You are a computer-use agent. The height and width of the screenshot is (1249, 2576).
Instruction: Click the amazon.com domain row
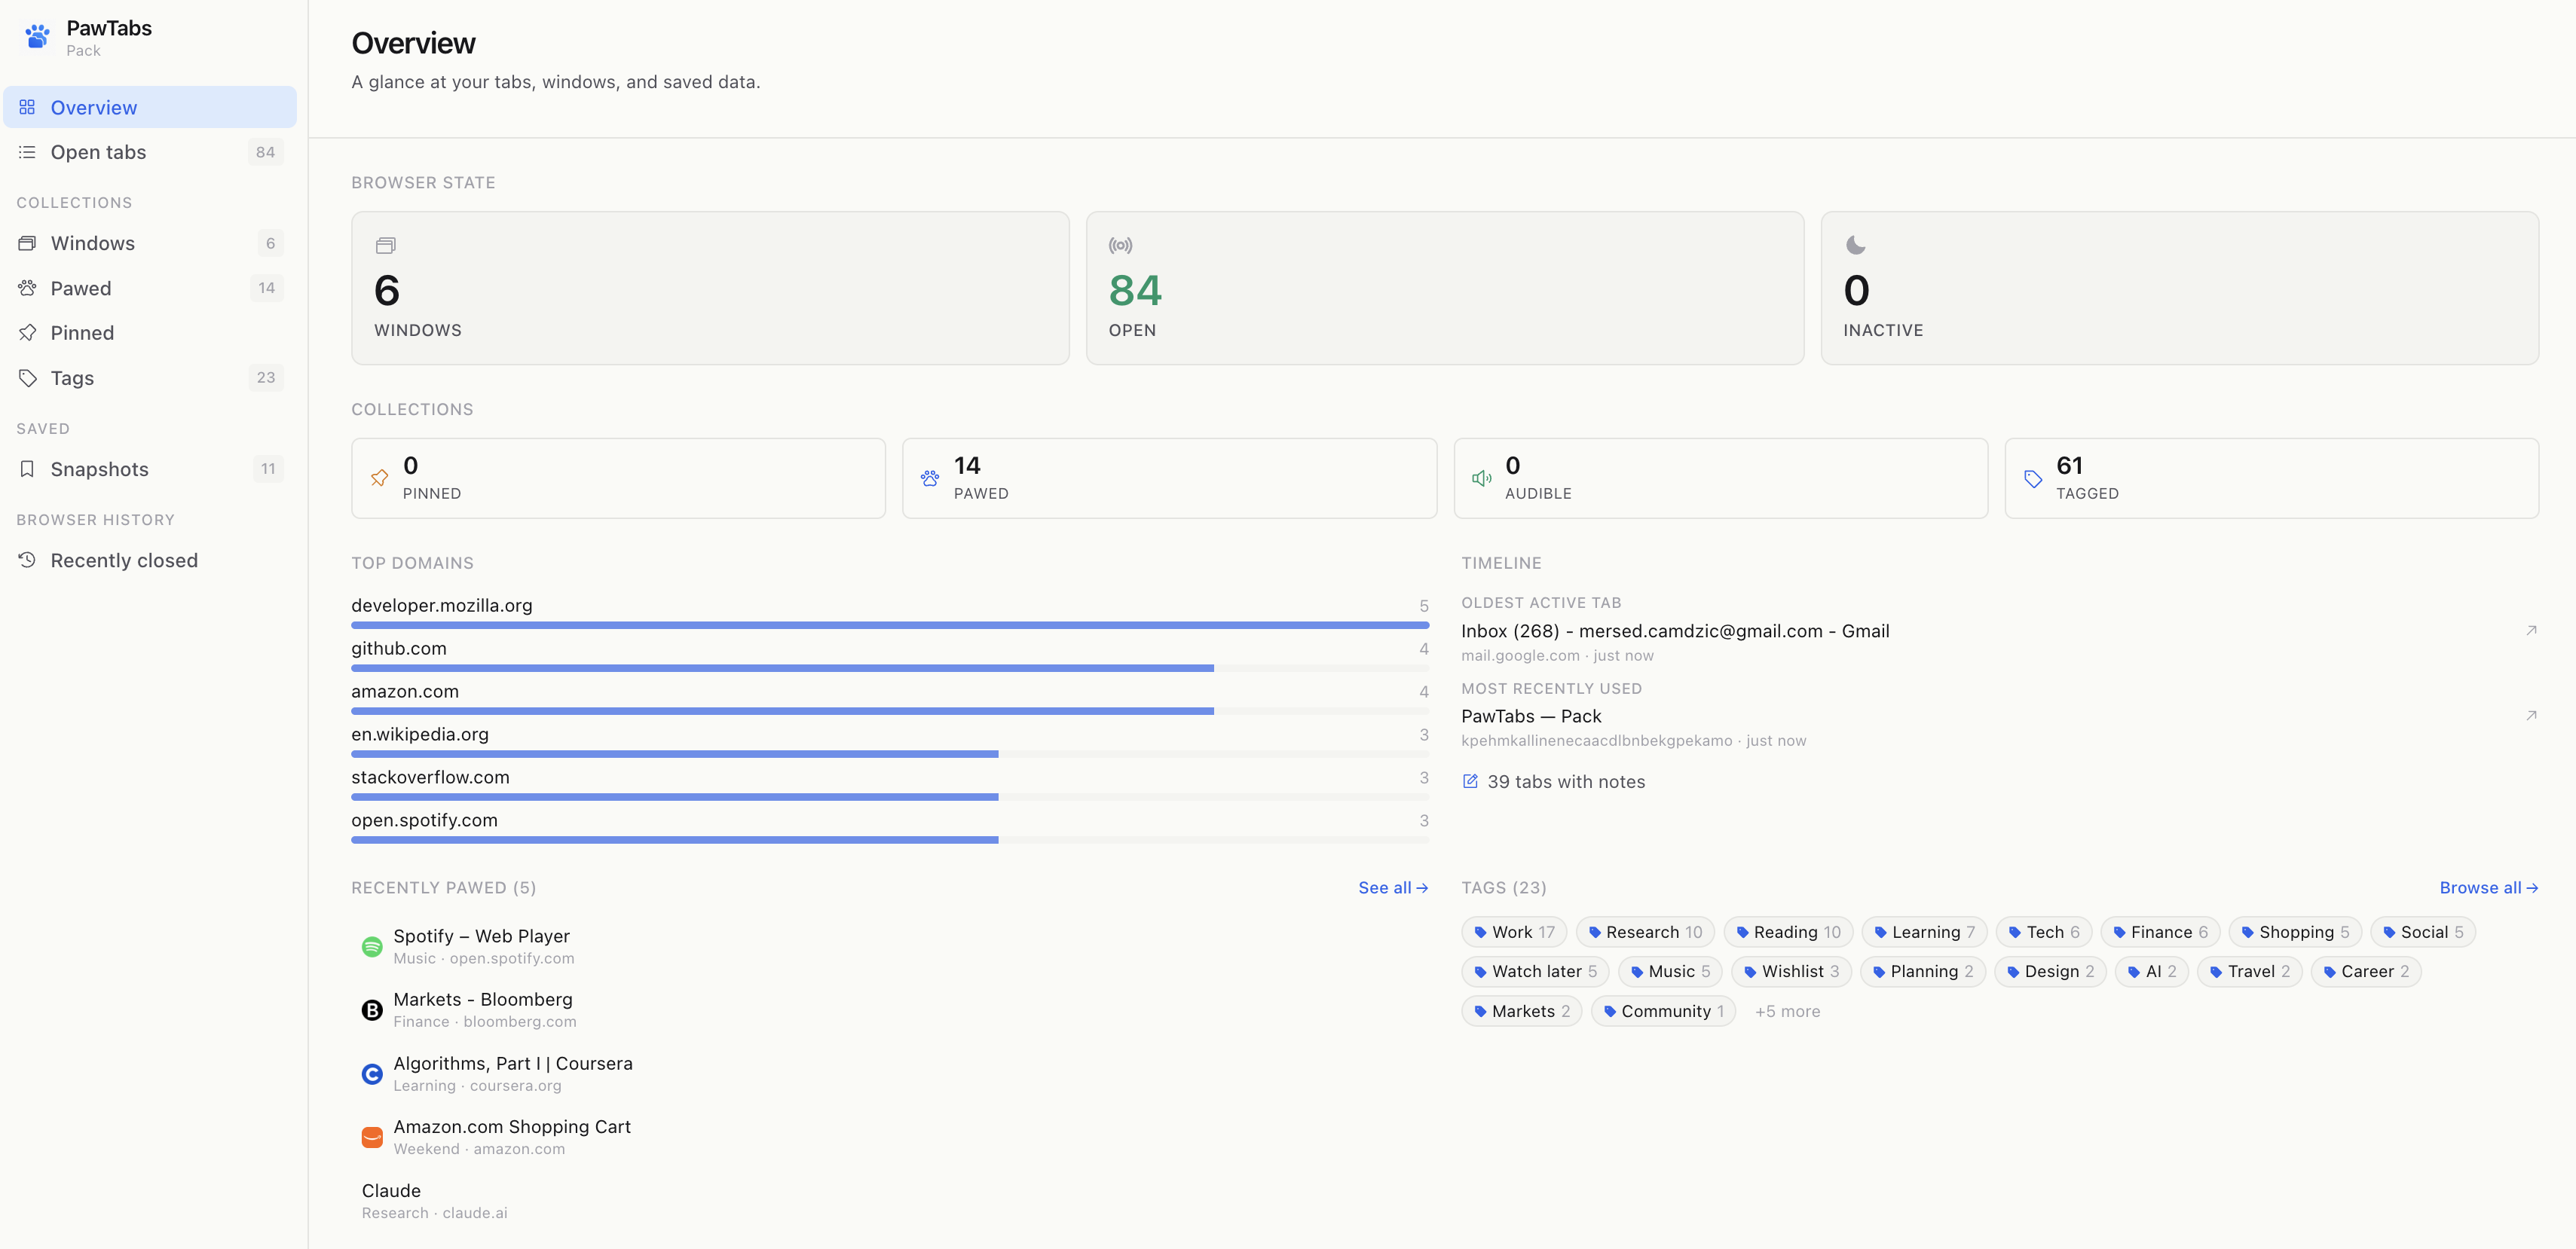[890, 699]
